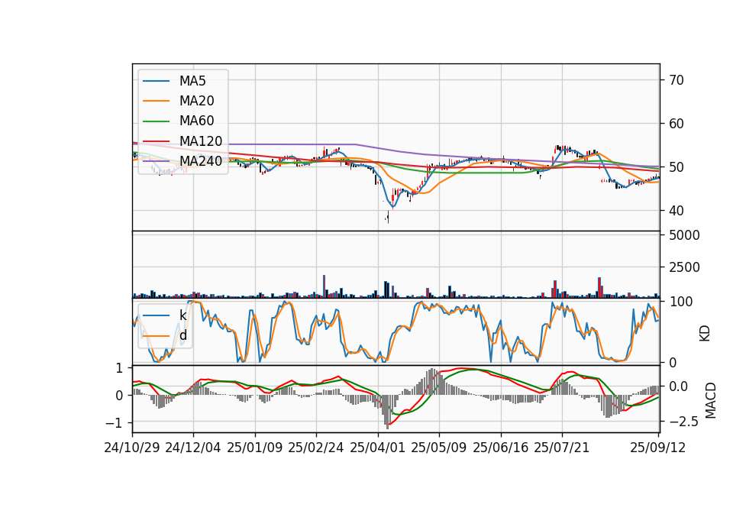Click the k legend label in KD panel

[182, 315]
